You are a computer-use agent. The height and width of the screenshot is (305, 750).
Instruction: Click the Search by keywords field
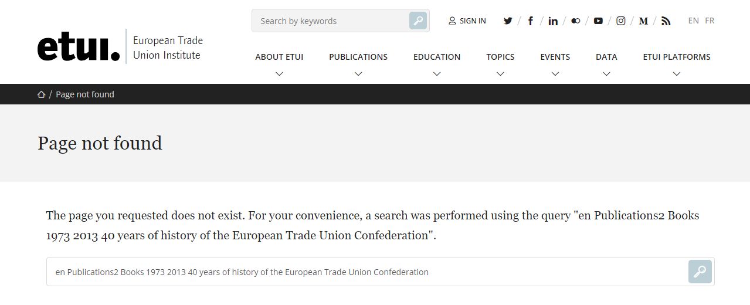328,21
